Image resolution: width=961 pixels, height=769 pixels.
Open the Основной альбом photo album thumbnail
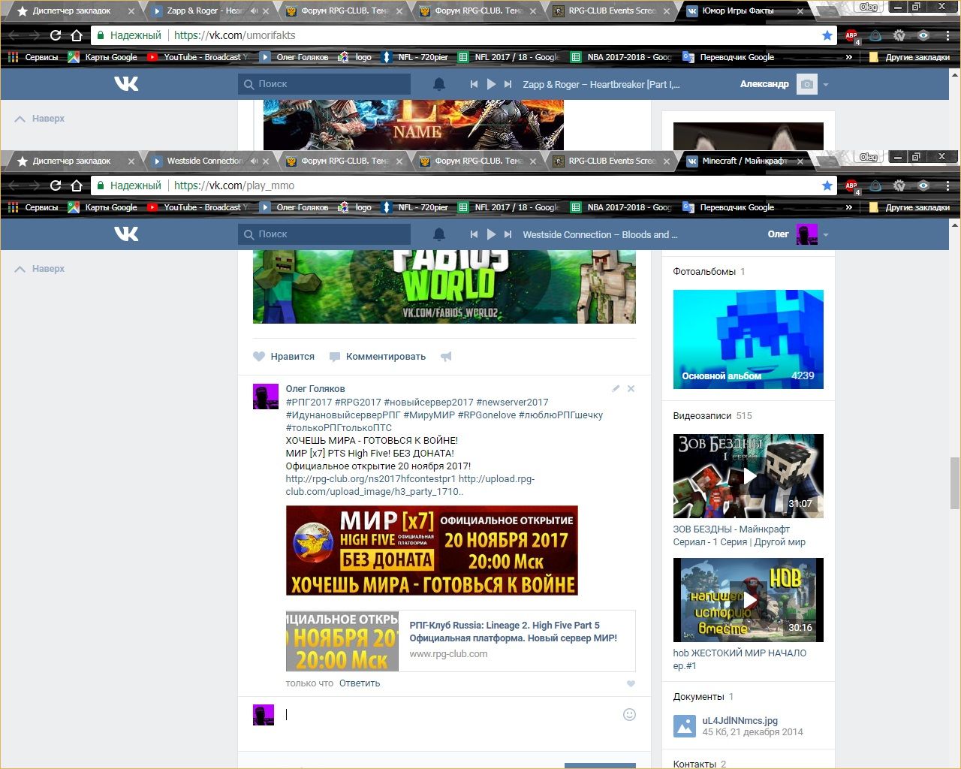click(749, 339)
